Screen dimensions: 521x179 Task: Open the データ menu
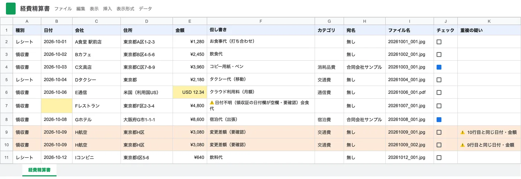145,9
